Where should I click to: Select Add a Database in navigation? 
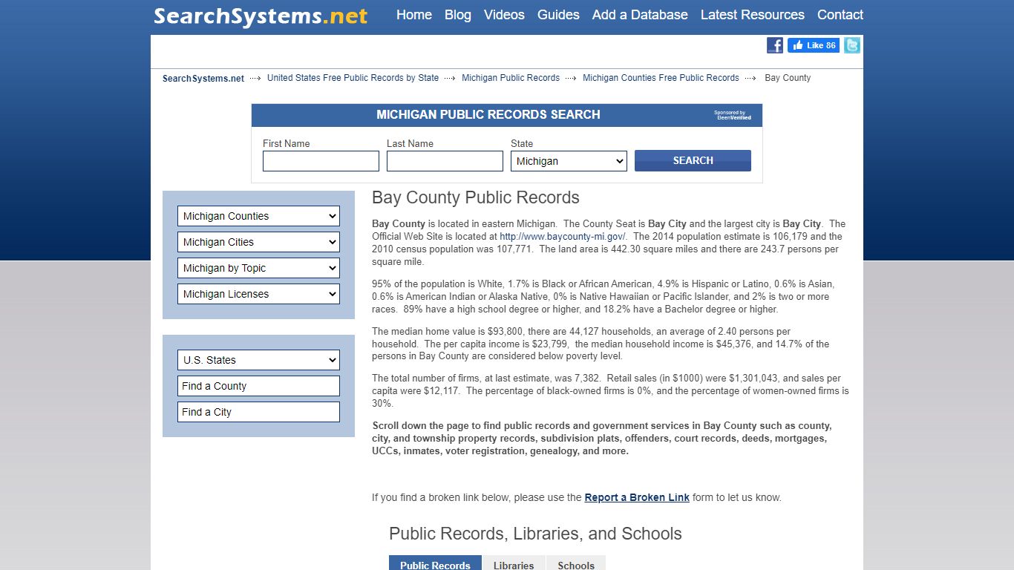[x=640, y=15]
